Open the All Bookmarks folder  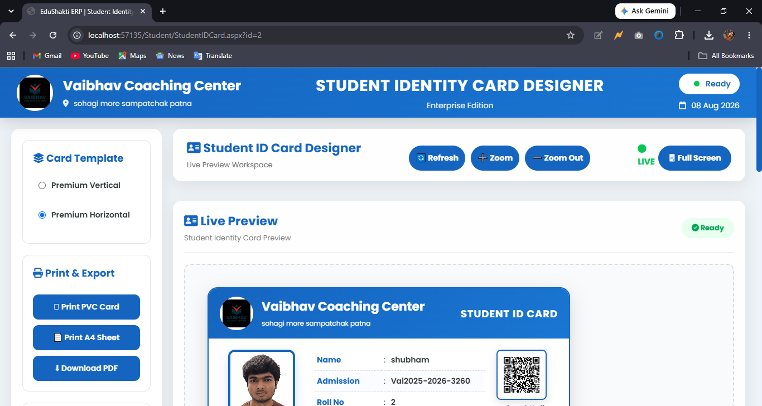coord(726,56)
